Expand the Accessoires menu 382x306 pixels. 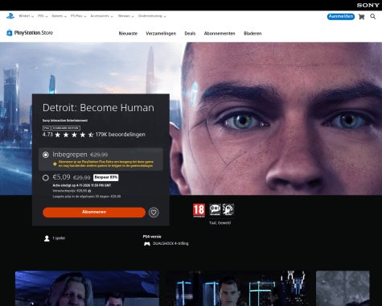point(101,16)
